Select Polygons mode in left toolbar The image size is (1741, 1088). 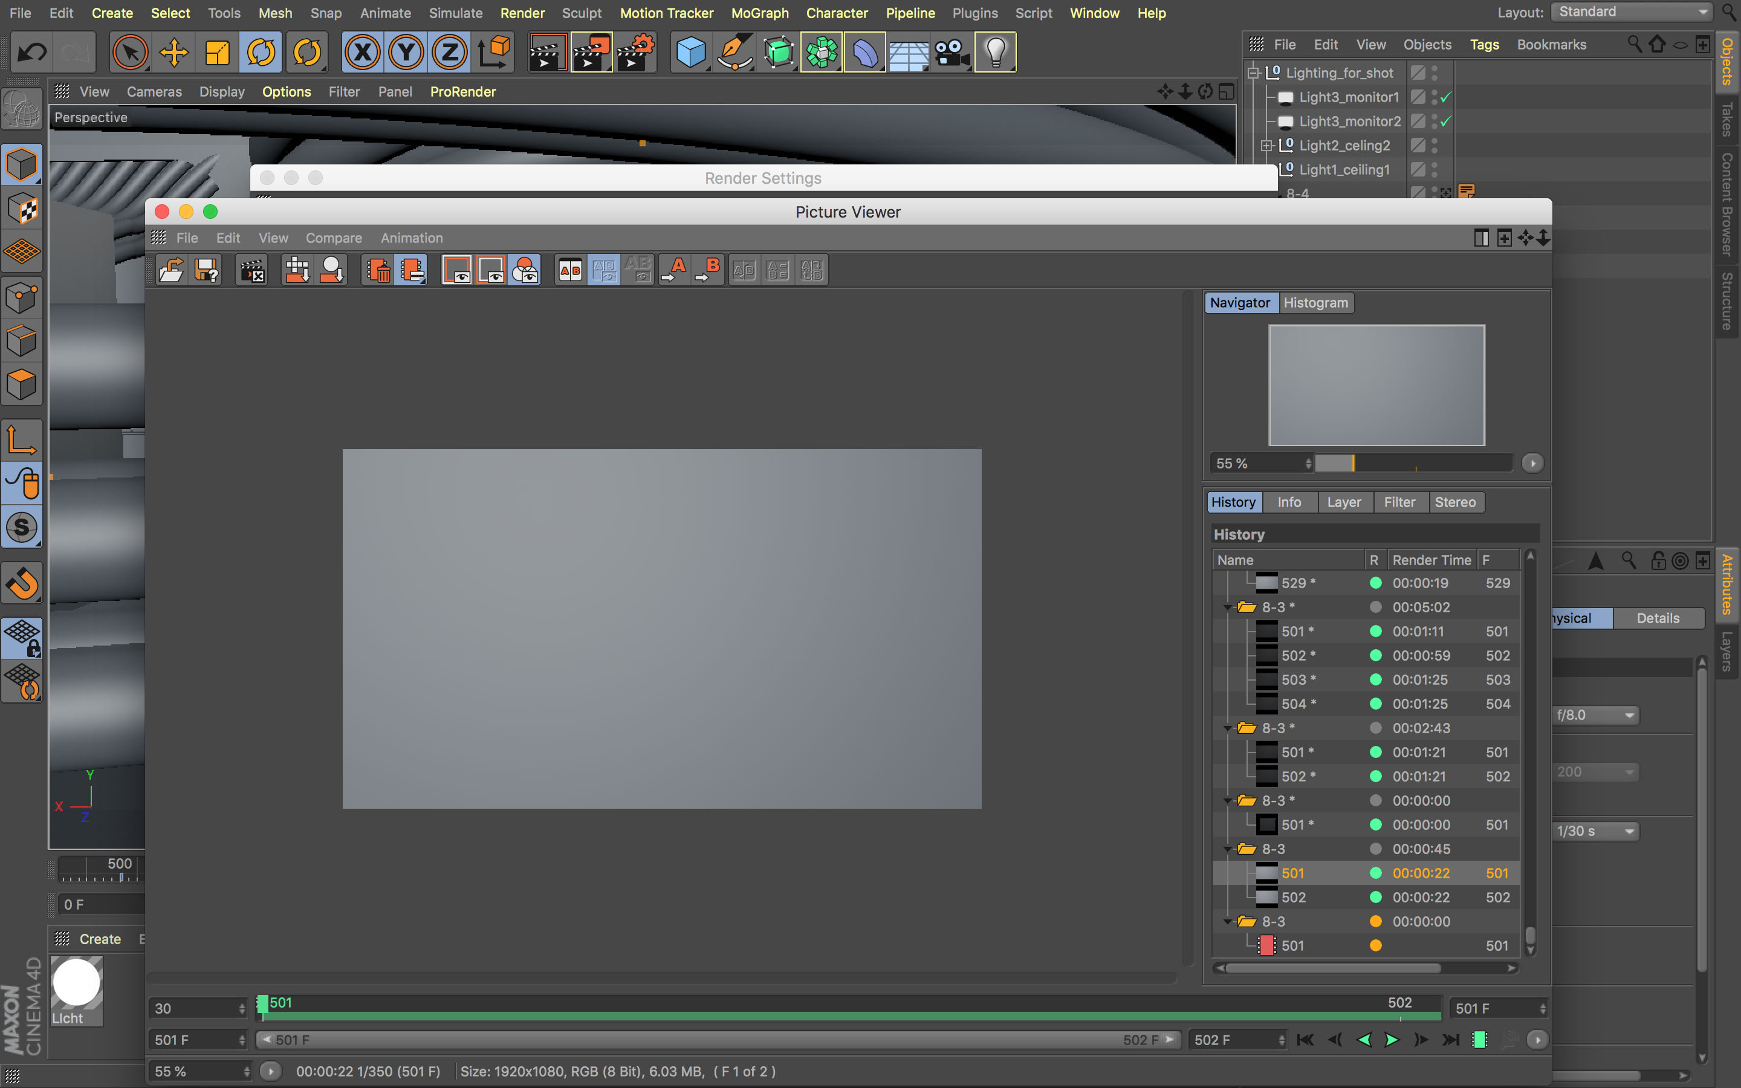[x=22, y=386]
